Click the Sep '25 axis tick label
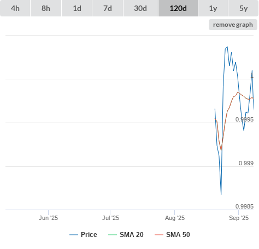 click(x=239, y=218)
